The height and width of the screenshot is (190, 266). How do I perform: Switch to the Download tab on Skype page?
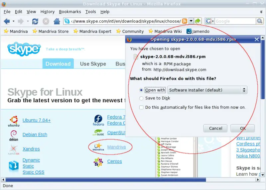pyautogui.click(x=58, y=64)
